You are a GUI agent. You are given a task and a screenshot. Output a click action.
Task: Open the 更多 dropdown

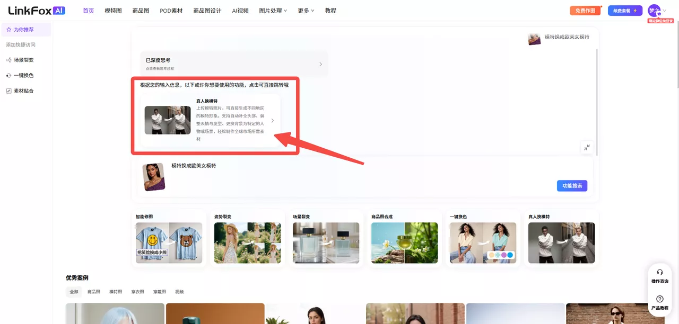(x=304, y=10)
